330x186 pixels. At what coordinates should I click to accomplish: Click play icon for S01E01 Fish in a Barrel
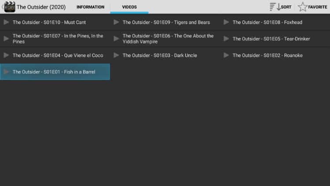coord(6,72)
